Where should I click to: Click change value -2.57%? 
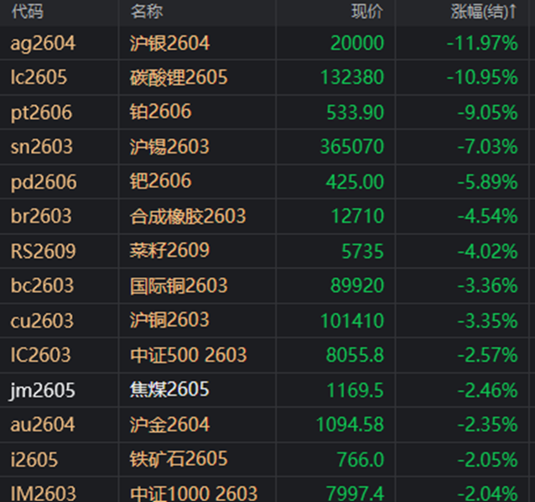coord(487,355)
